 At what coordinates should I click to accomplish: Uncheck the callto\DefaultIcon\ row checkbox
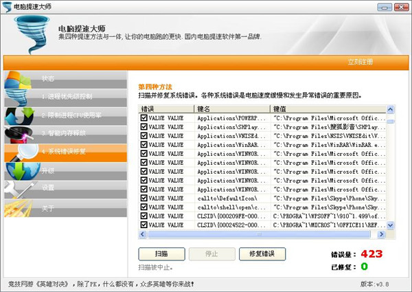point(144,198)
